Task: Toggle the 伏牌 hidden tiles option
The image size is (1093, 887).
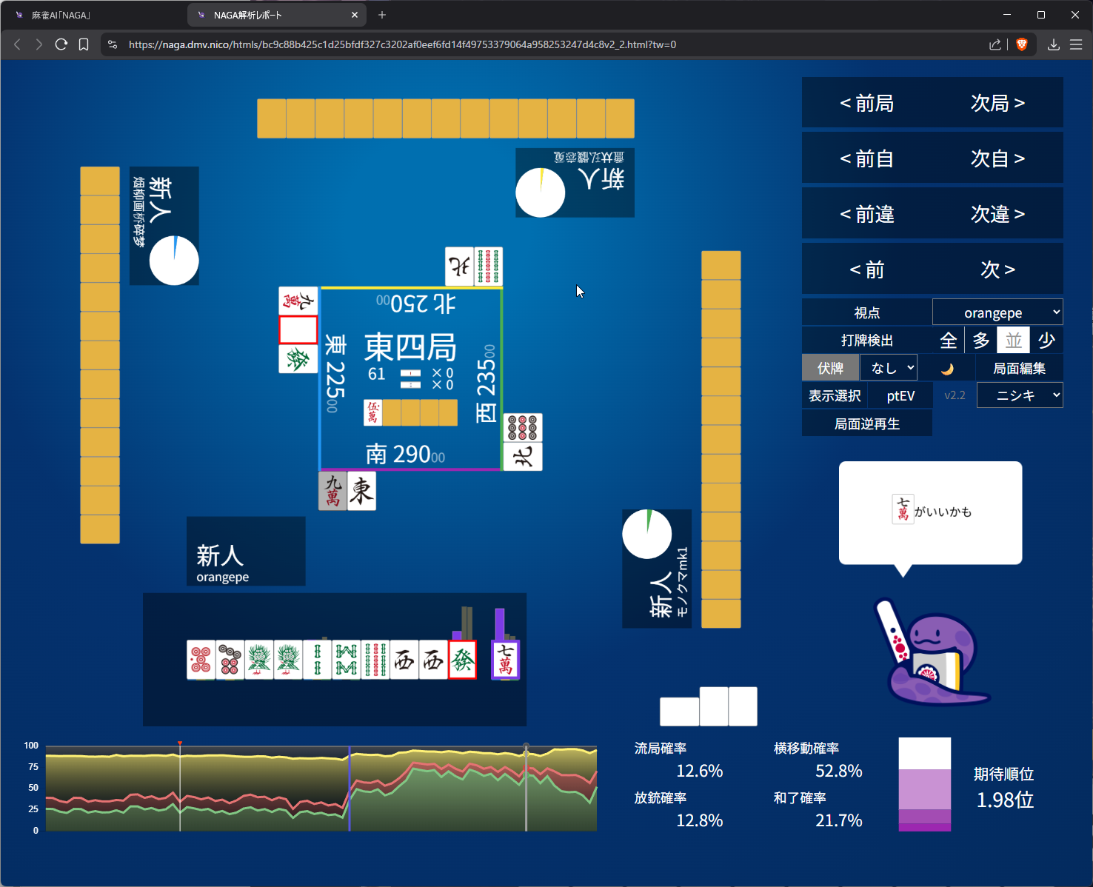Action: 830,368
